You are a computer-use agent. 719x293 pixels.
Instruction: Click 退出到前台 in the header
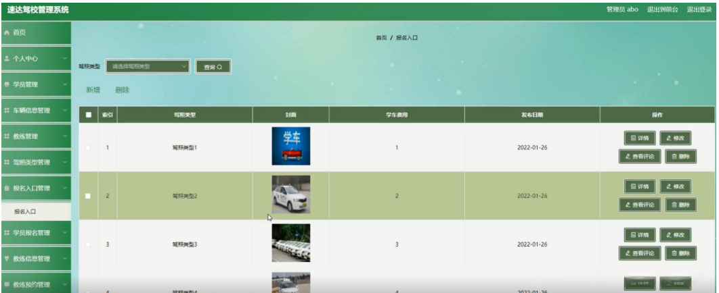coord(662,9)
